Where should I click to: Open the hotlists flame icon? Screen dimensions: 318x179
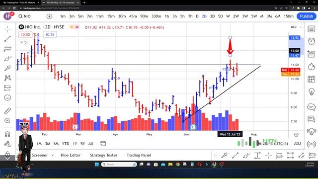pyautogui.click(x=312, y=67)
